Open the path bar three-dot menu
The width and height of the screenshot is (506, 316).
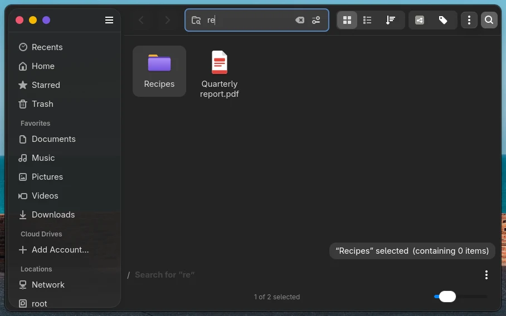486,275
